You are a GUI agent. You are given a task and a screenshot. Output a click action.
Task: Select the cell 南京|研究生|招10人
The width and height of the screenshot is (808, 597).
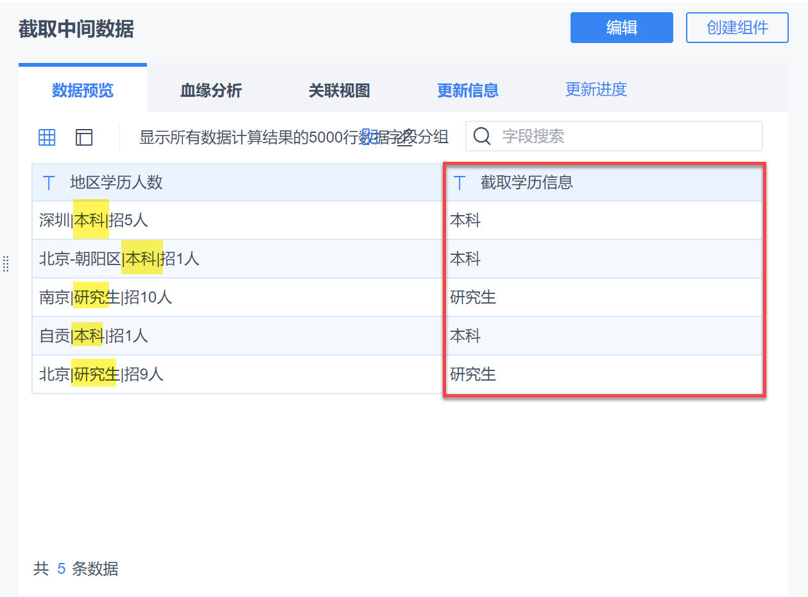[x=106, y=298]
